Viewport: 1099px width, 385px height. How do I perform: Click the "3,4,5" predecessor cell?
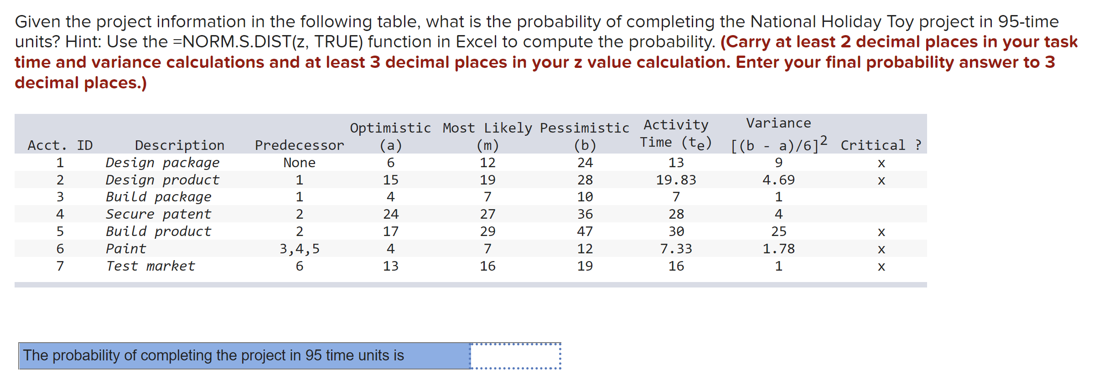click(x=299, y=249)
